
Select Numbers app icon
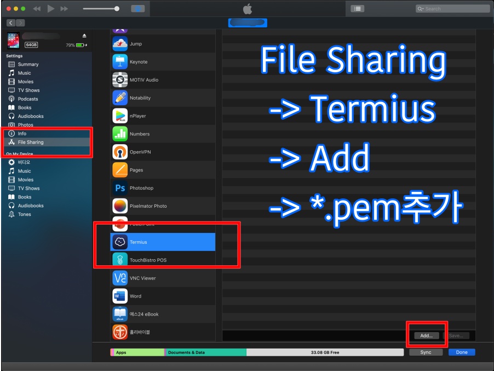(x=120, y=134)
